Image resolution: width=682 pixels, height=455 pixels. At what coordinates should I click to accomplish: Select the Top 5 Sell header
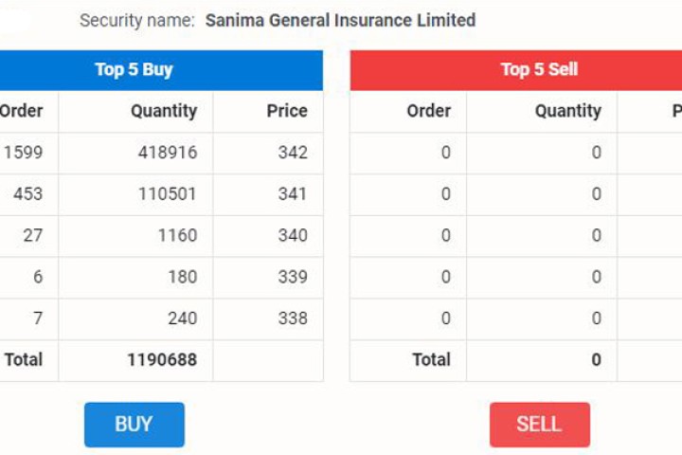click(539, 69)
